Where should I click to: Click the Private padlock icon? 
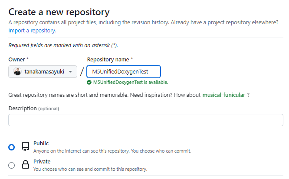pyautogui.click(x=25, y=165)
